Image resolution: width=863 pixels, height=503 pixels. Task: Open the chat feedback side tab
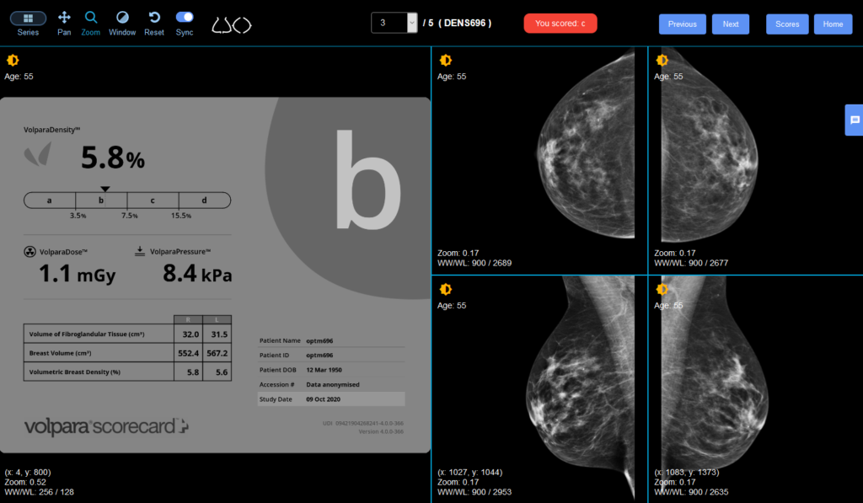point(854,120)
